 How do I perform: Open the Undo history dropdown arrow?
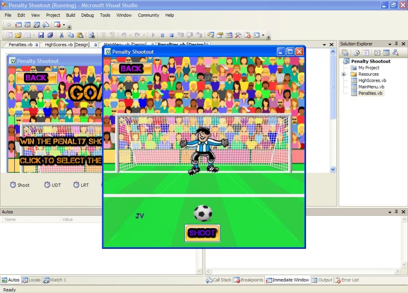coord(130,35)
